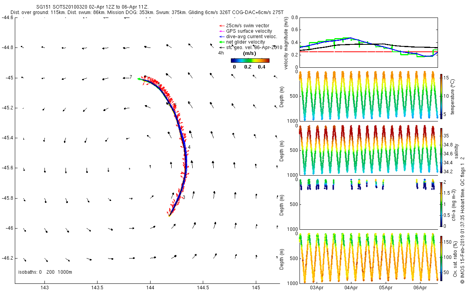Click the '06Apr' date tick label
The width and height of the screenshot is (468, 292).
420,288
